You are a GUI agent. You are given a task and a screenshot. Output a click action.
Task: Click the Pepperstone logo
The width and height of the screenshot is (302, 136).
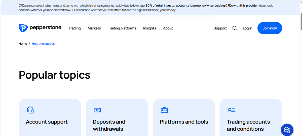click(x=40, y=28)
